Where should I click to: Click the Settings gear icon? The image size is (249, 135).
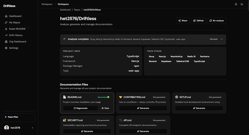(6, 48)
